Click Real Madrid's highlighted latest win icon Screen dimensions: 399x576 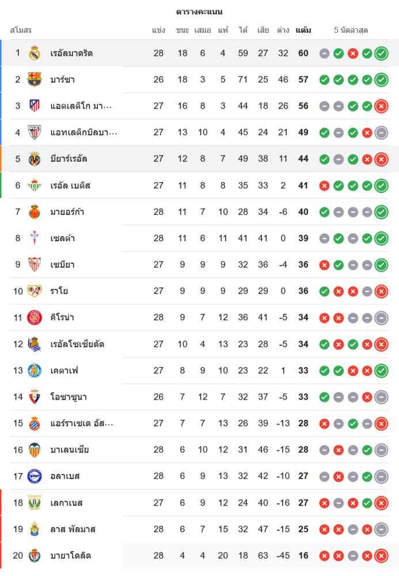pyautogui.click(x=381, y=54)
